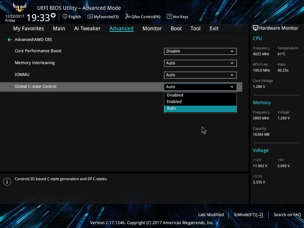Click the CPU frequency value 4025 MHz
Screen dimensions: 304x228
261,54
